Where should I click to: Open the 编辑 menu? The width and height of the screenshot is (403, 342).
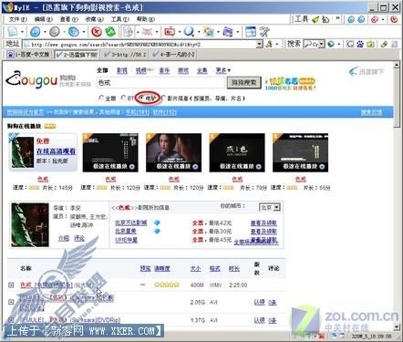coord(43,19)
